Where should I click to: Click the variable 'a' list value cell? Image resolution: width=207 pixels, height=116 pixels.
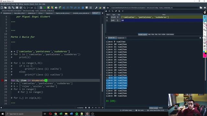pos(162,17)
